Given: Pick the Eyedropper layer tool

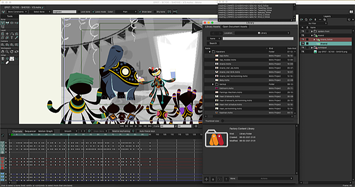Looking at the screenshot, I should (16, 38).
